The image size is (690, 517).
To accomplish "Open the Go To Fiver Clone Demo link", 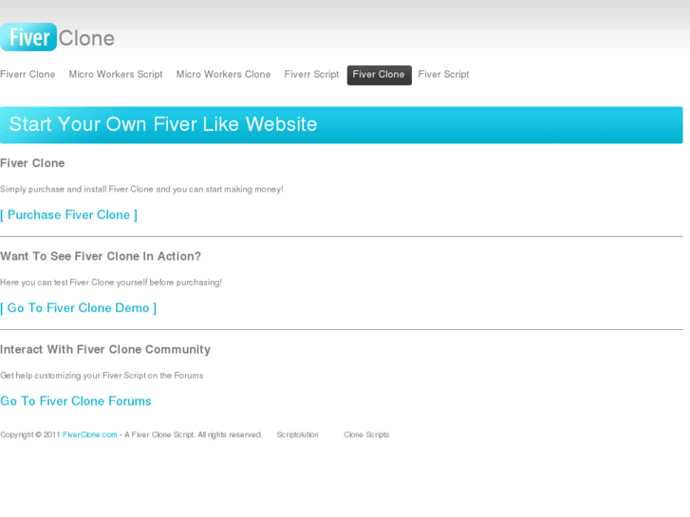I will 79,308.
